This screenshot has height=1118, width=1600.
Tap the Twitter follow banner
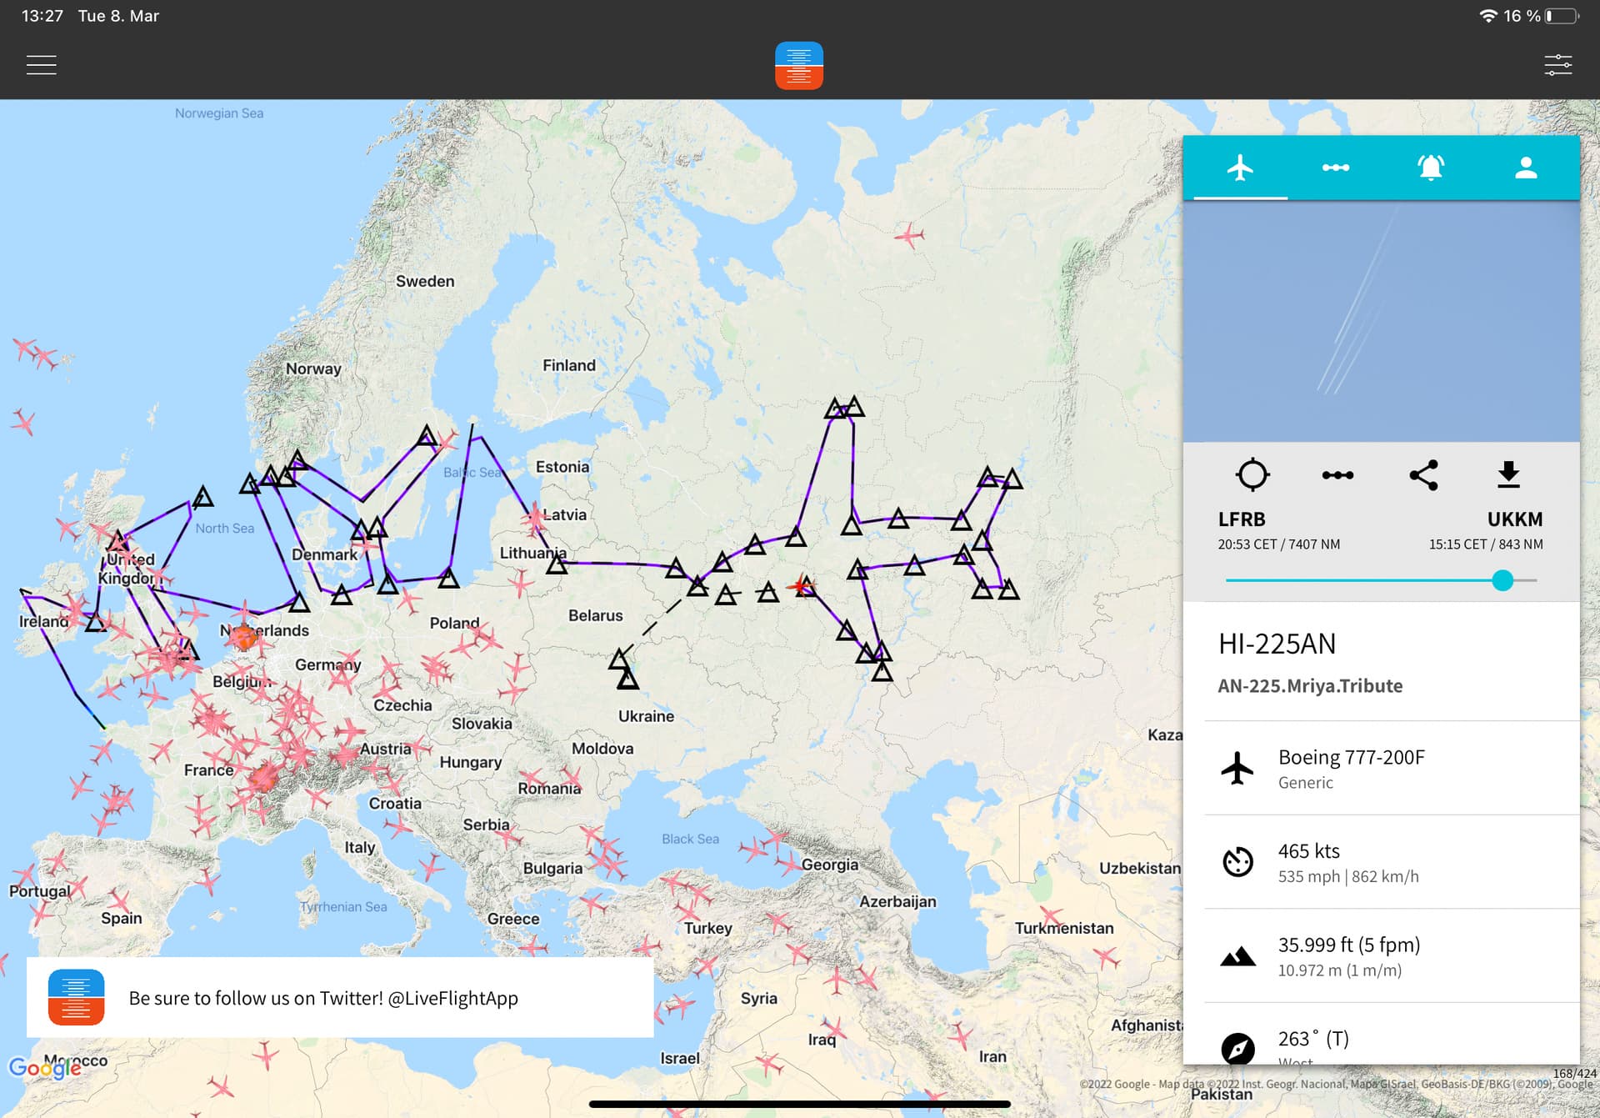pos(340,997)
